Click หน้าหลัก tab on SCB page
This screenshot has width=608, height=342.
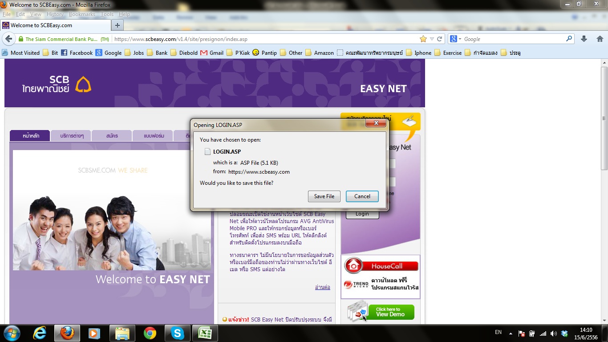(x=30, y=136)
